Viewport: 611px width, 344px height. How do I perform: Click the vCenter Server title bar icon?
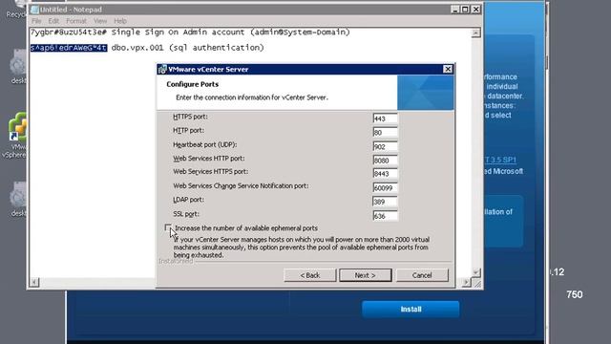pyautogui.click(x=162, y=70)
